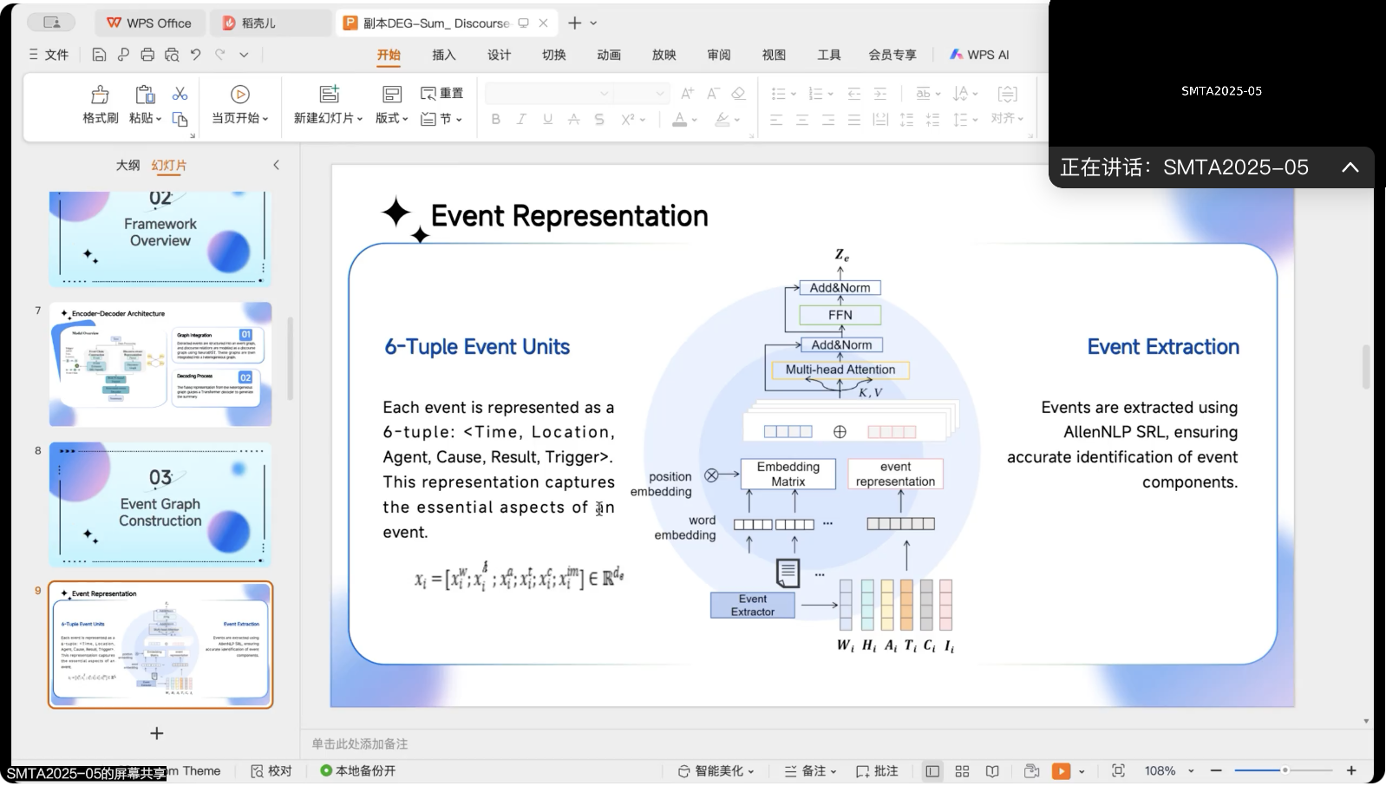Add a new slide with plus icon
This screenshot has width=1386, height=786.
pos(157,734)
